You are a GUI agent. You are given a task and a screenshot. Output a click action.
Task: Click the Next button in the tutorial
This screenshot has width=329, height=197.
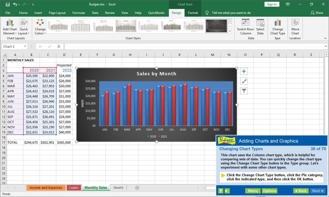(x=317, y=191)
